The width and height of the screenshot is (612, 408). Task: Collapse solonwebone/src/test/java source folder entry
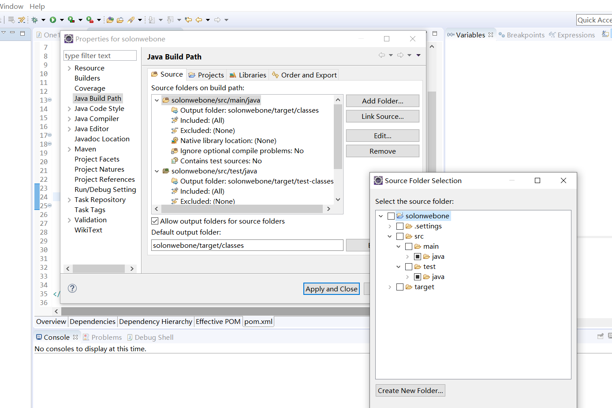(x=157, y=171)
